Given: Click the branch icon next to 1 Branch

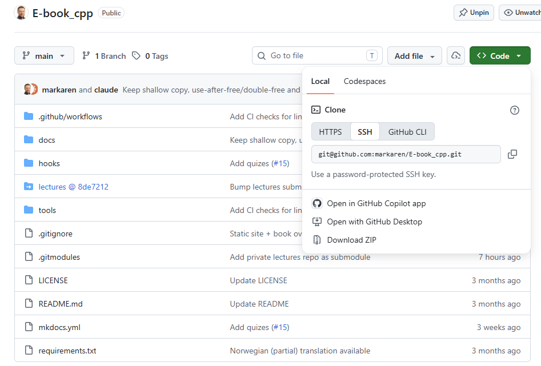Looking at the screenshot, I should coord(86,55).
